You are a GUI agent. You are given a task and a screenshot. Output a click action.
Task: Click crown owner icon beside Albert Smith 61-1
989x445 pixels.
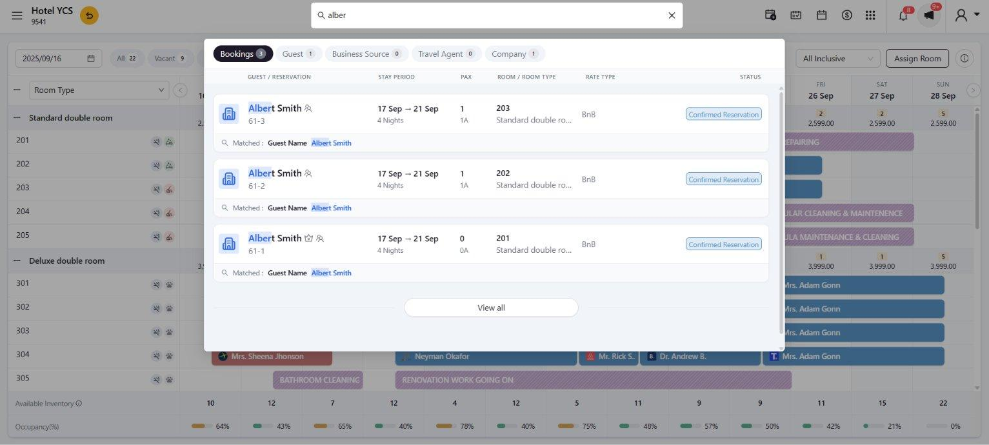308,238
